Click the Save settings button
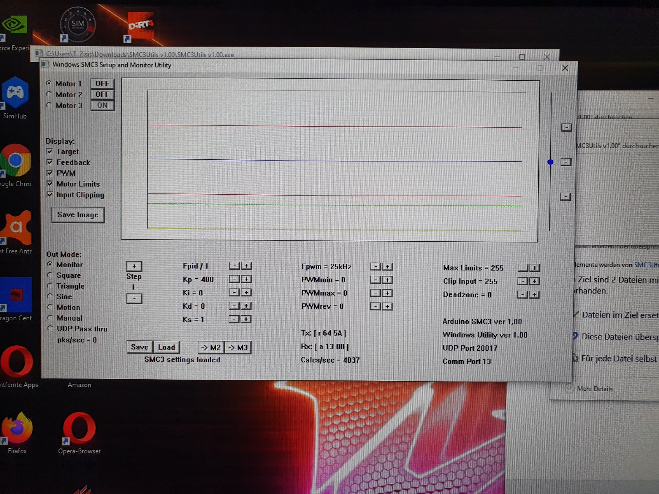The image size is (659, 494). point(140,347)
